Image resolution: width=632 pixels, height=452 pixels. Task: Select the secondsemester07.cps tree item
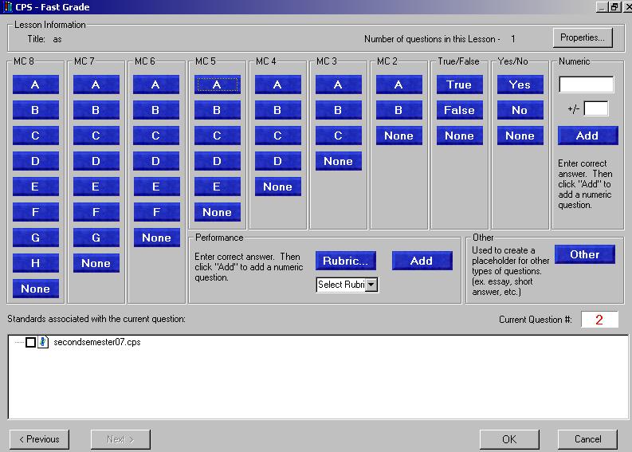click(97, 342)
